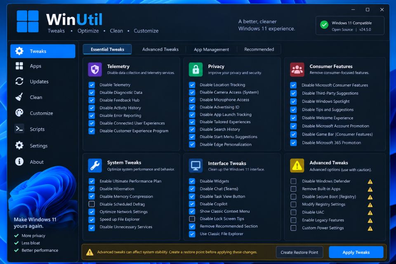Click warning triangle beside Custom Power Settings
The image size is (396, 264).
pyautogui.click(x=370, y=229)
